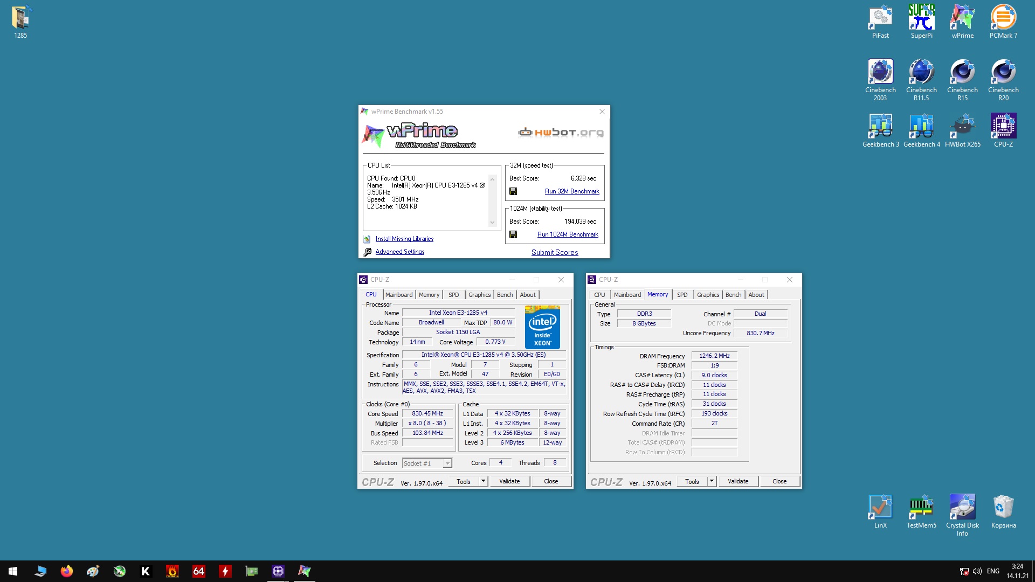Image resolution: width=1035 pixels, height=582 pixels.
Task: Open the AIDA64 taskbar icon
Action: (x=199, y=571)
